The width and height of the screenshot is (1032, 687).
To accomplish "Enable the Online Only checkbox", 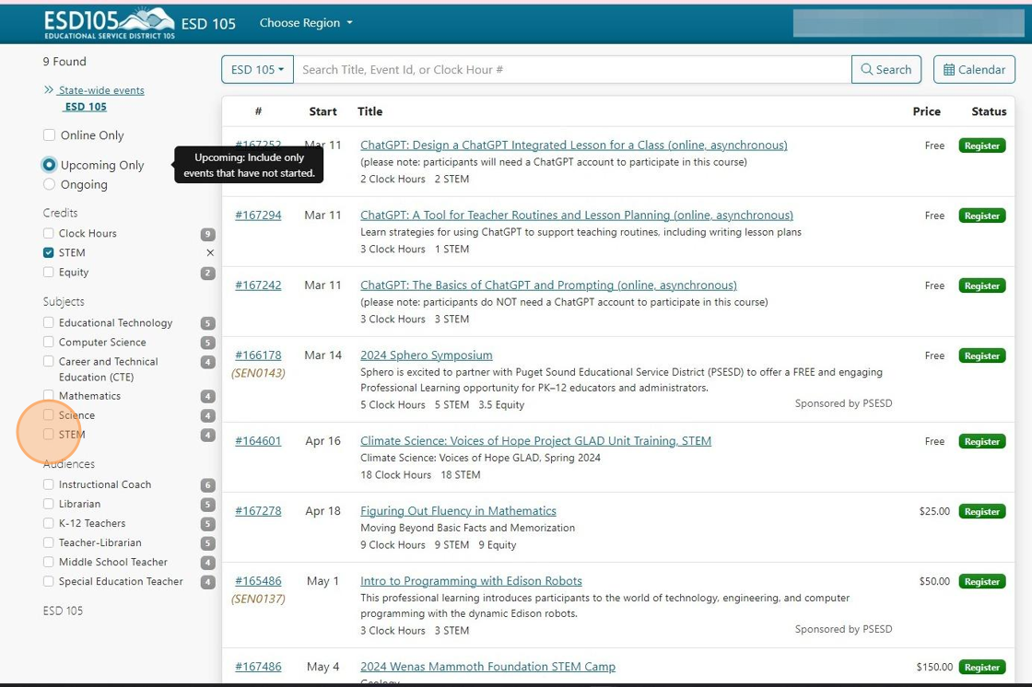I will [50, 134].
